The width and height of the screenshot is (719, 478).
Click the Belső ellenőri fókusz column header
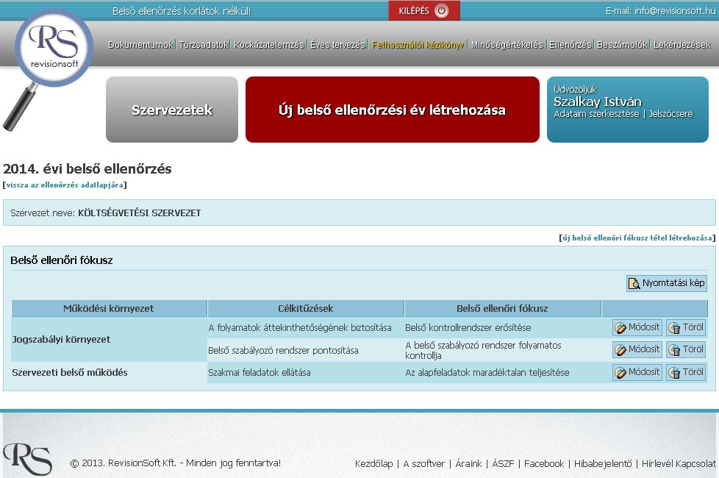503,308
